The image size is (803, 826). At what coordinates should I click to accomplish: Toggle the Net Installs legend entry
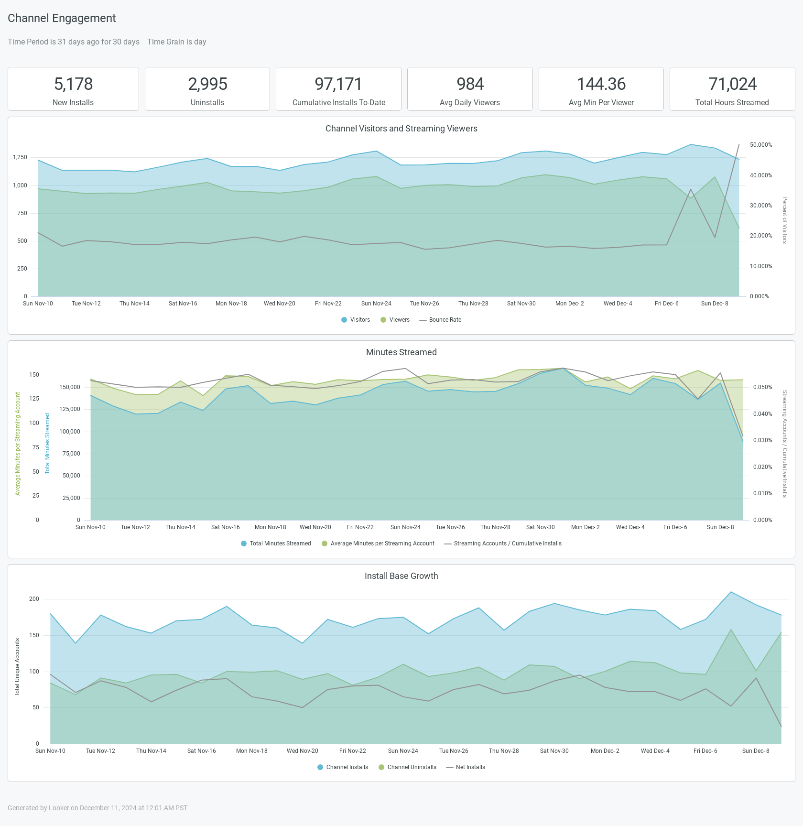click(x=466, y=767)
